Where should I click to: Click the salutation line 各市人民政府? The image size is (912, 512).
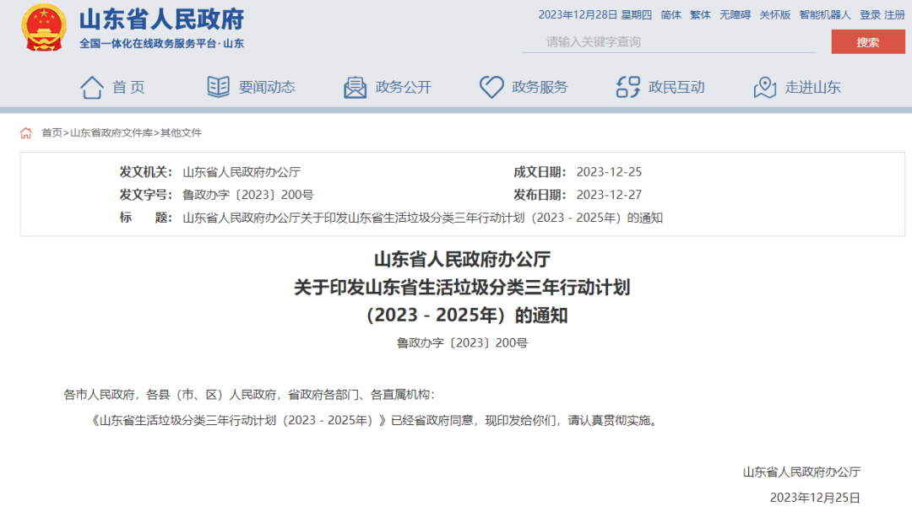coord(249,395)
